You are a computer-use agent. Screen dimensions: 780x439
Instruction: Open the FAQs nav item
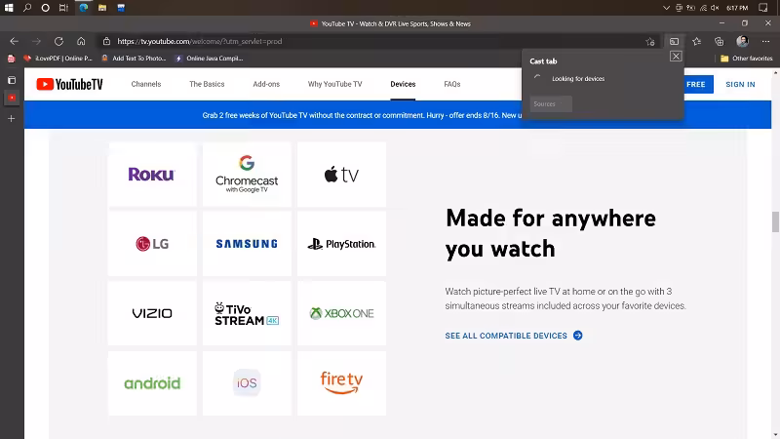[452, 84]
